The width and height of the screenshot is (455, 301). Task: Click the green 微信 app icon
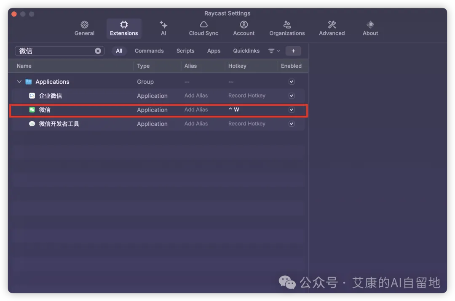pos(32,109)
